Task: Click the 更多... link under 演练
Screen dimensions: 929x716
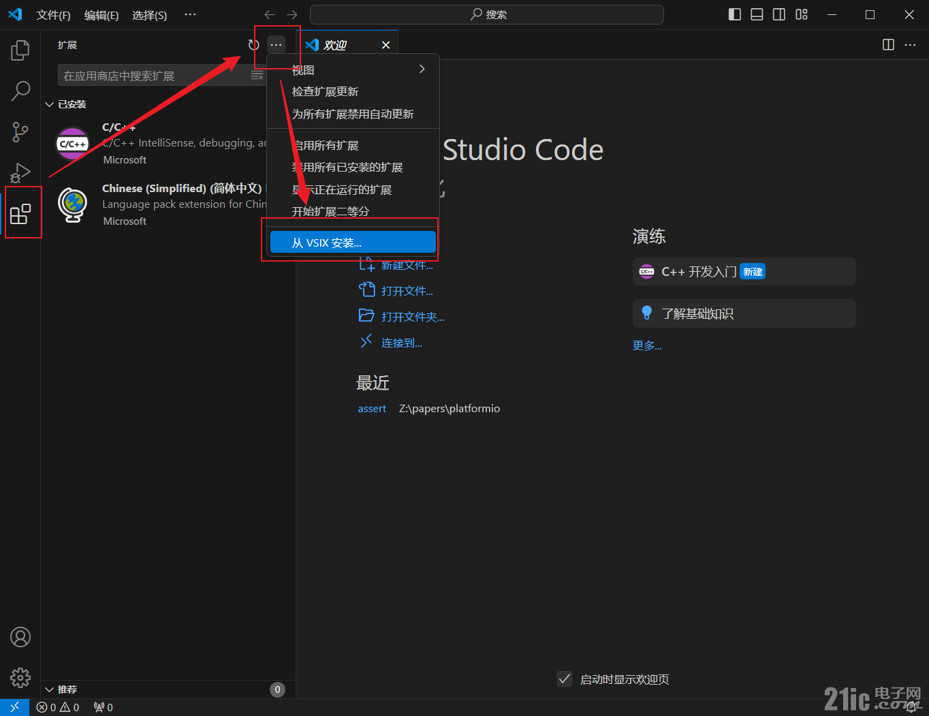Action: [x=646, y=345]
